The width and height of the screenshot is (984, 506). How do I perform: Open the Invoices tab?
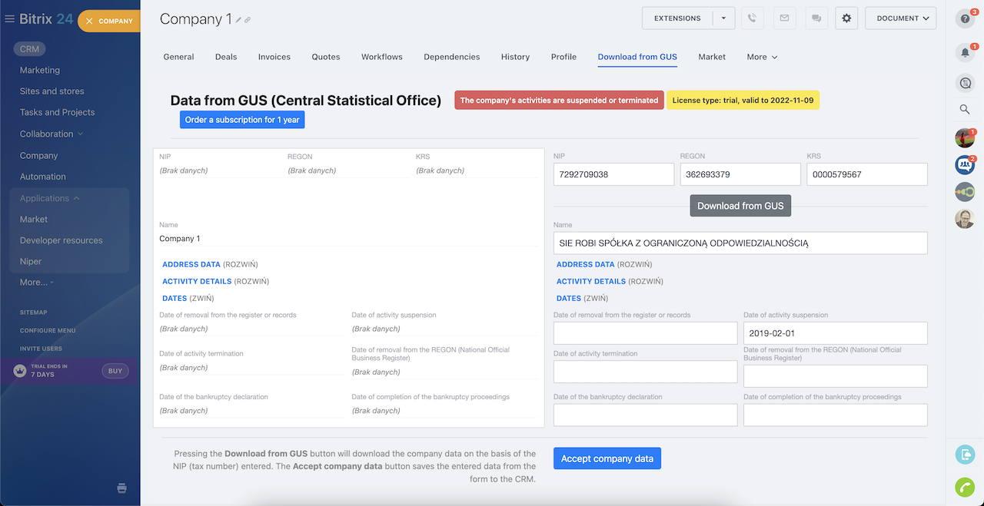pyautogui.click(x=274, y=57)
